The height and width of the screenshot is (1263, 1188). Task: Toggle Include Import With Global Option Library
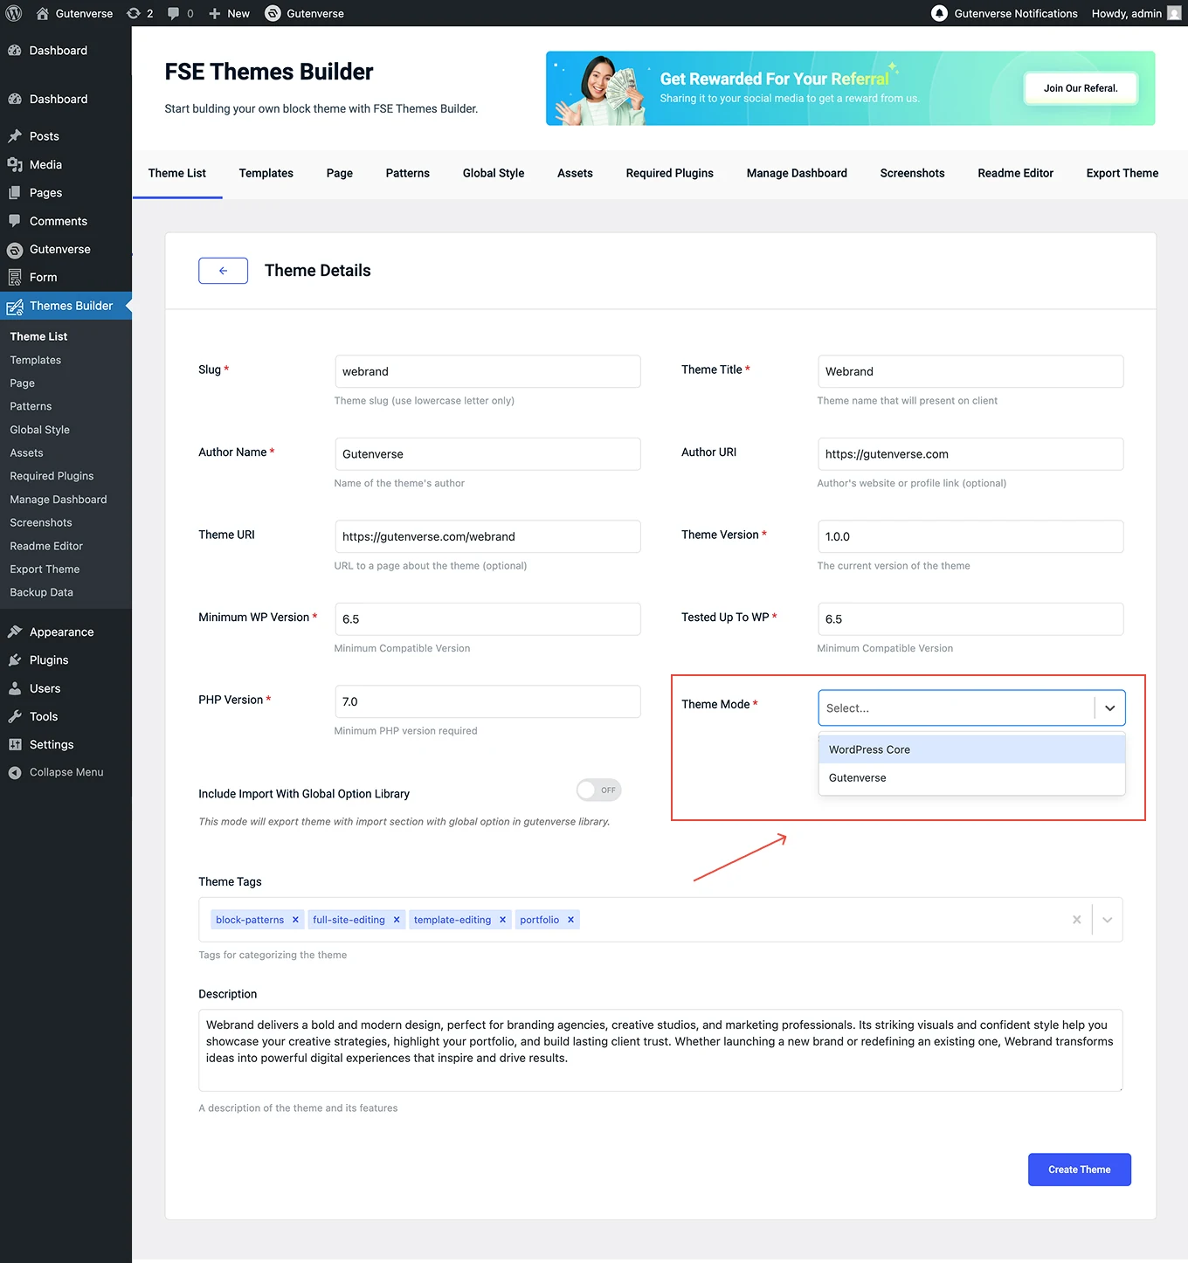click(598, 790)
